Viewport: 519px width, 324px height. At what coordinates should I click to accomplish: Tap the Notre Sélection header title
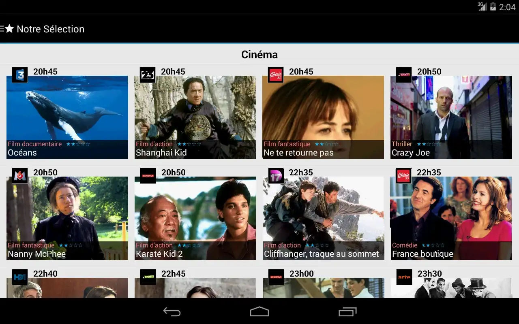point(51,29)
